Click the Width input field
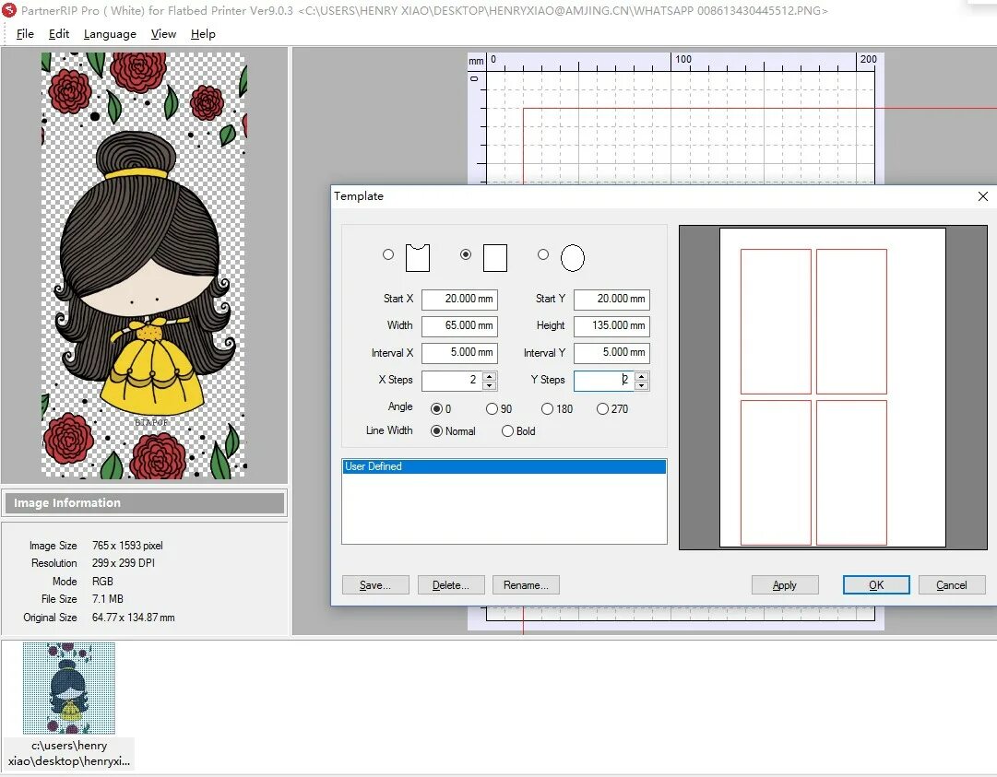Screen dimensions: 997x777 click(x=459, y=326)
